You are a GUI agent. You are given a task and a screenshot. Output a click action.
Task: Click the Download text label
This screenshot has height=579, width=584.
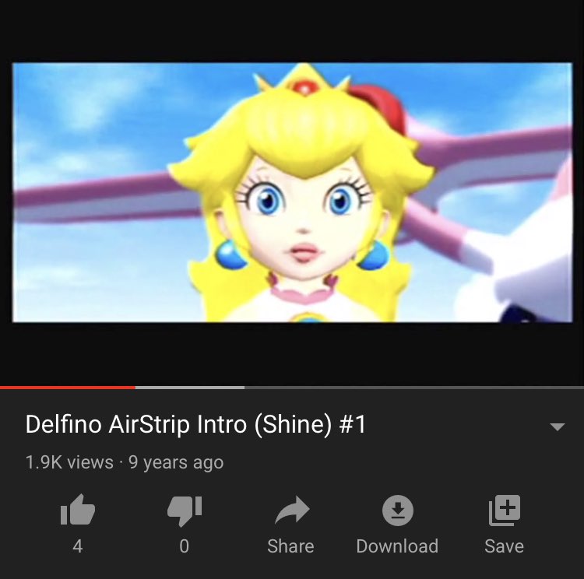397,546
